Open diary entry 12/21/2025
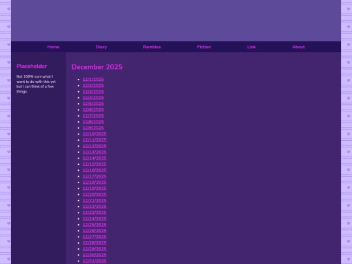The height and width of the screenshot is (264, 352). [x=95, y=201]
